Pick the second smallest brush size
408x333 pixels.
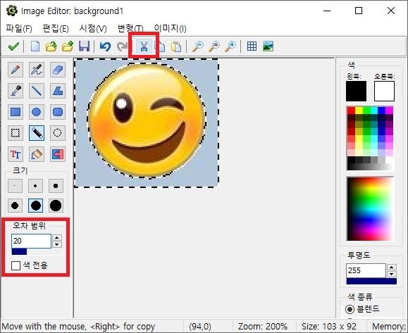(35, 186)
